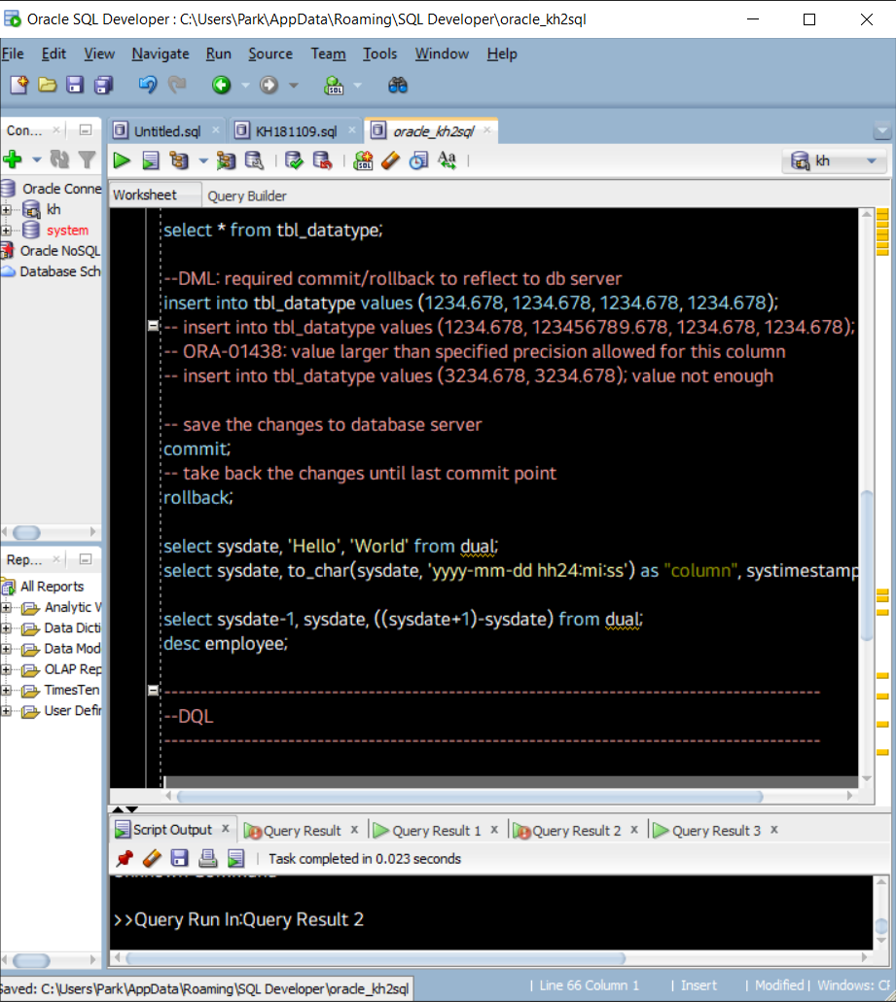This screenshot has height=1002, width=896.
Task: Click the Find binoculars icon
Action: pos(398,86)
